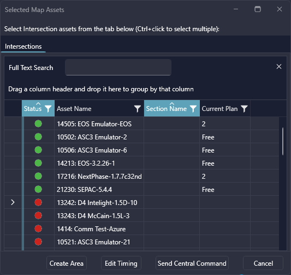The height and width of the screenshot is (275, 291).
Task: Select the 17216: NextPhase-1.7.7c32nd row
Action: tap(141, 177)
